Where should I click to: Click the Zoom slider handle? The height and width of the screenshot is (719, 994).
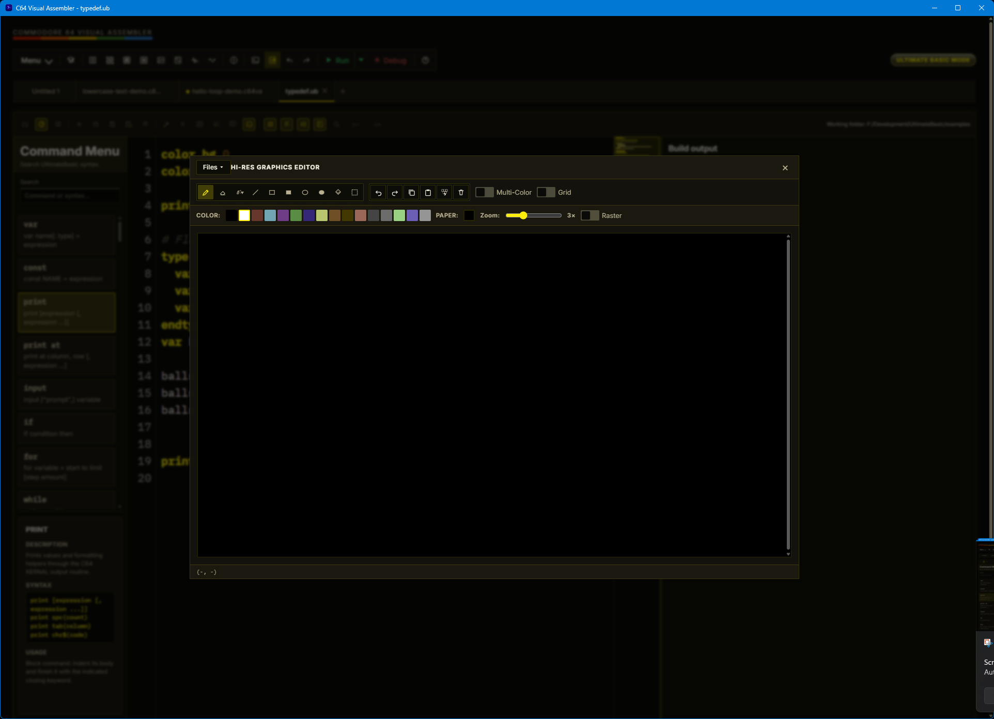click(523, 215)
